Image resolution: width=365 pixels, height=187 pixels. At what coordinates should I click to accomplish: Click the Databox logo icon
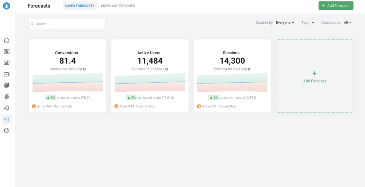pyautogui.click(x=7, y=5)
